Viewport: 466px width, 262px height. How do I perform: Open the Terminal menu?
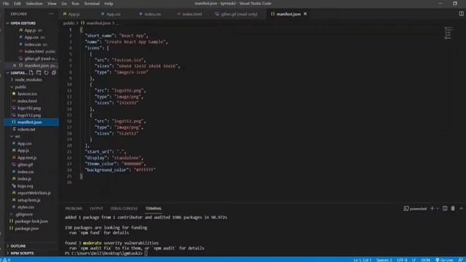(x=92, y=4)
